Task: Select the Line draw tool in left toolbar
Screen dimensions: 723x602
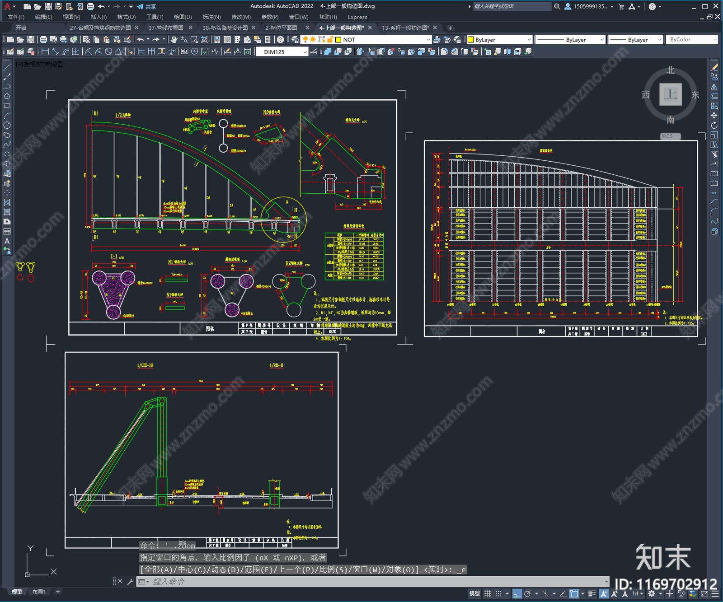Action: [x=7, y=67]
